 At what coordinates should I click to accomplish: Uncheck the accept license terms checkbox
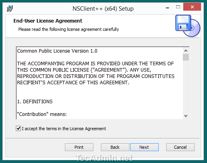(18, 128)
